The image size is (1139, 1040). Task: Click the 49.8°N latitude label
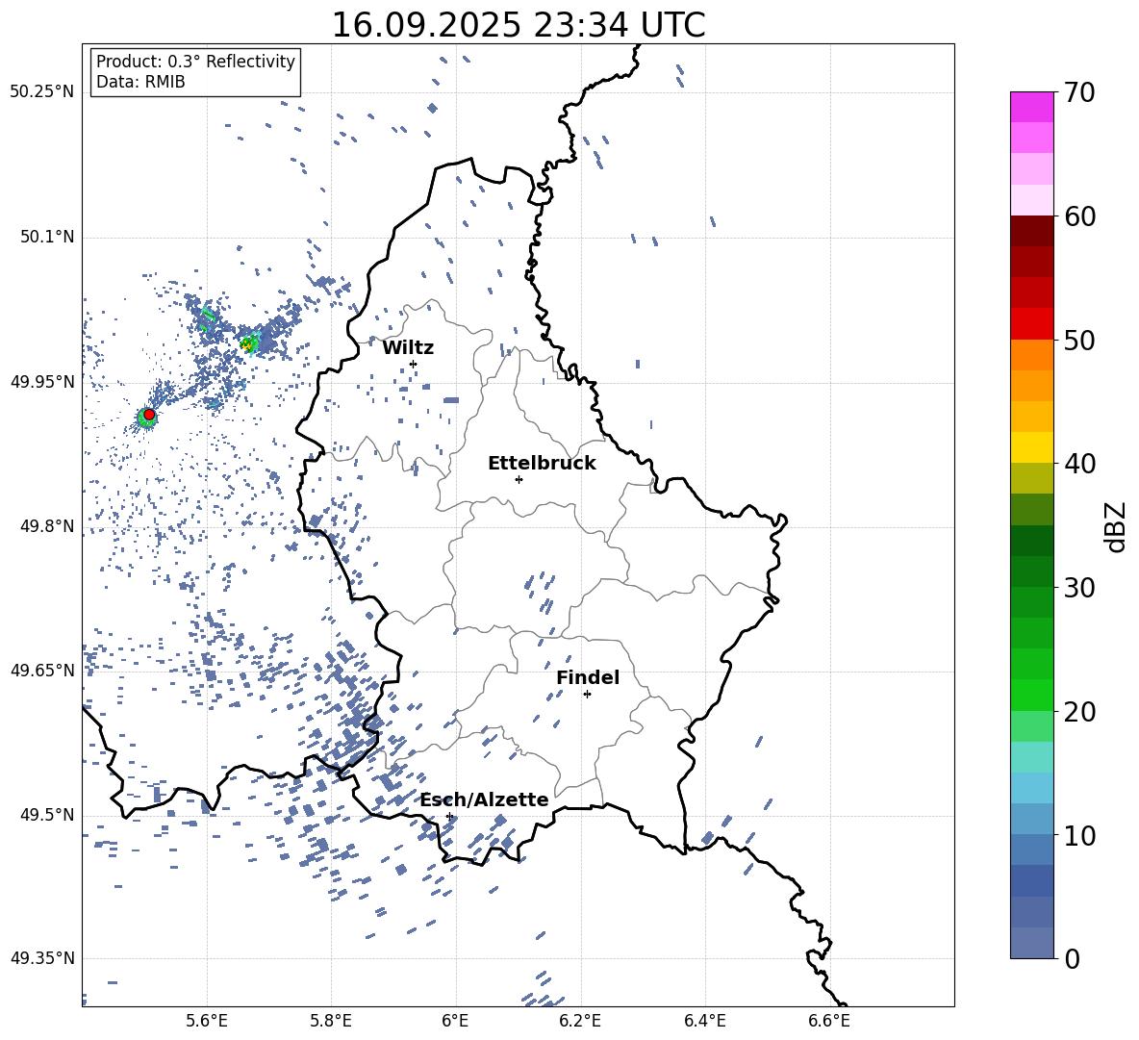[47, 526]
